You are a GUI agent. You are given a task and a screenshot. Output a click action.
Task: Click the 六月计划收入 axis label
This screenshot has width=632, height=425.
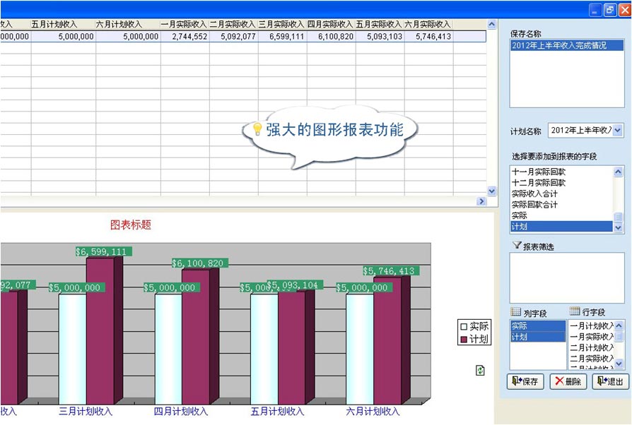[373, 412]
